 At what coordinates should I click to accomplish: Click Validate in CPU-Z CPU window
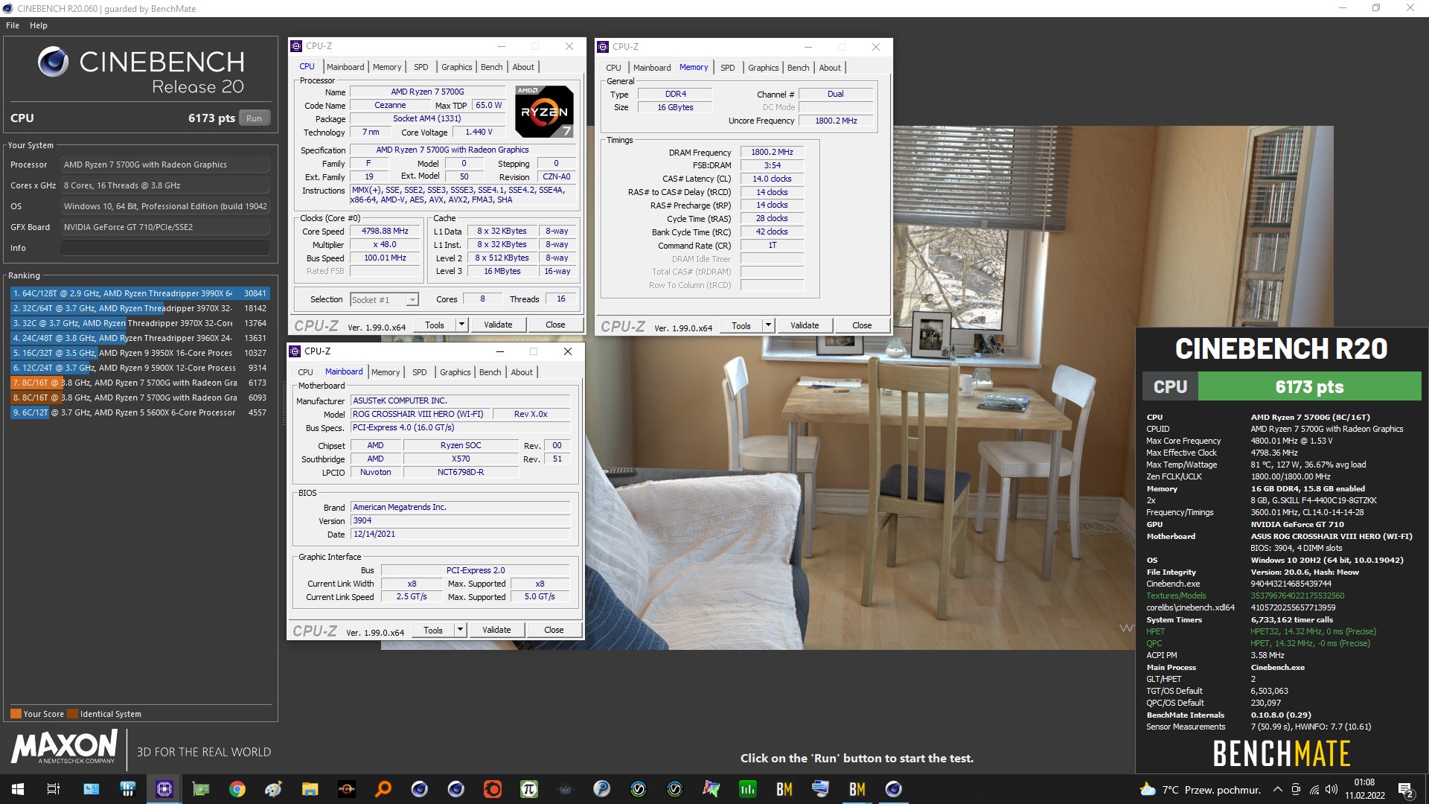coord(498,325)
